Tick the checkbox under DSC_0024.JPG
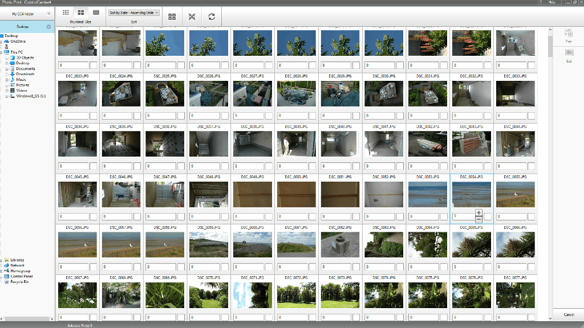 tap(137, 116)
